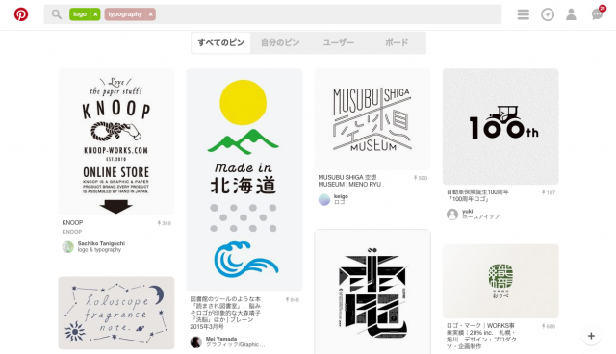Viewport: 616px width, 354px height.
Task: Open the 100th tractor logo pin
Action: [500, 127]
